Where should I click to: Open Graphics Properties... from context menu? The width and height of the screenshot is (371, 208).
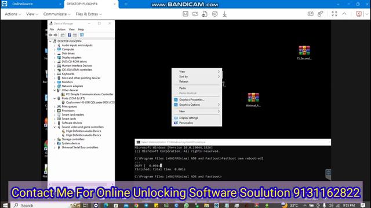197,99
